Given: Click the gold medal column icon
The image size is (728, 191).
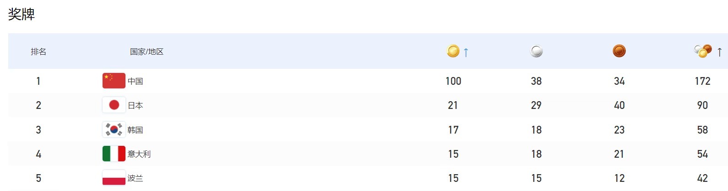Looking at the screenshot, I should (453, 51).
